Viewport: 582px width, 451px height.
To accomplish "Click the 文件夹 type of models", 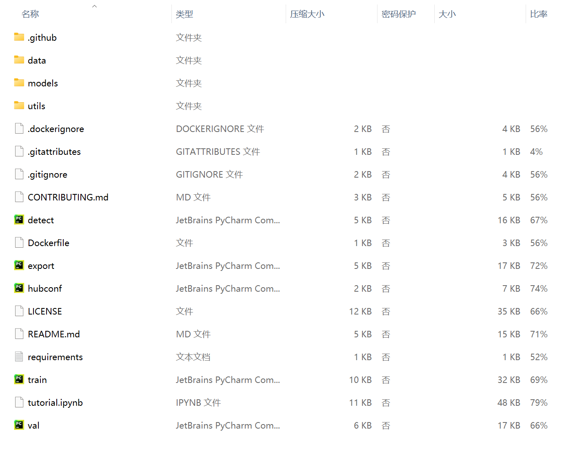I will tap(189, 83).
